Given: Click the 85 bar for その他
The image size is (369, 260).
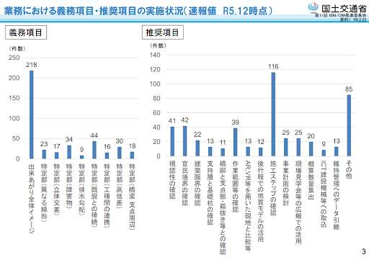Looking at the screenshot, I should click(349, 125).
